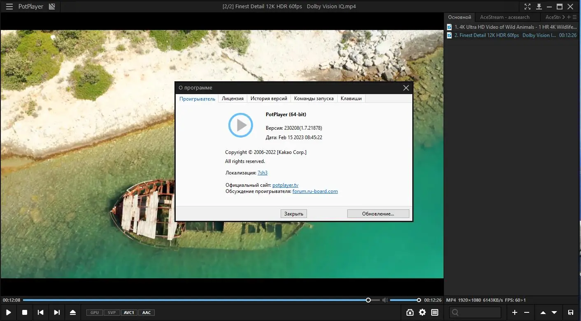This screenshot has width=581, height=321.
Task: Stop playback with the square Stop button
Action: click(x=25, y=312)
